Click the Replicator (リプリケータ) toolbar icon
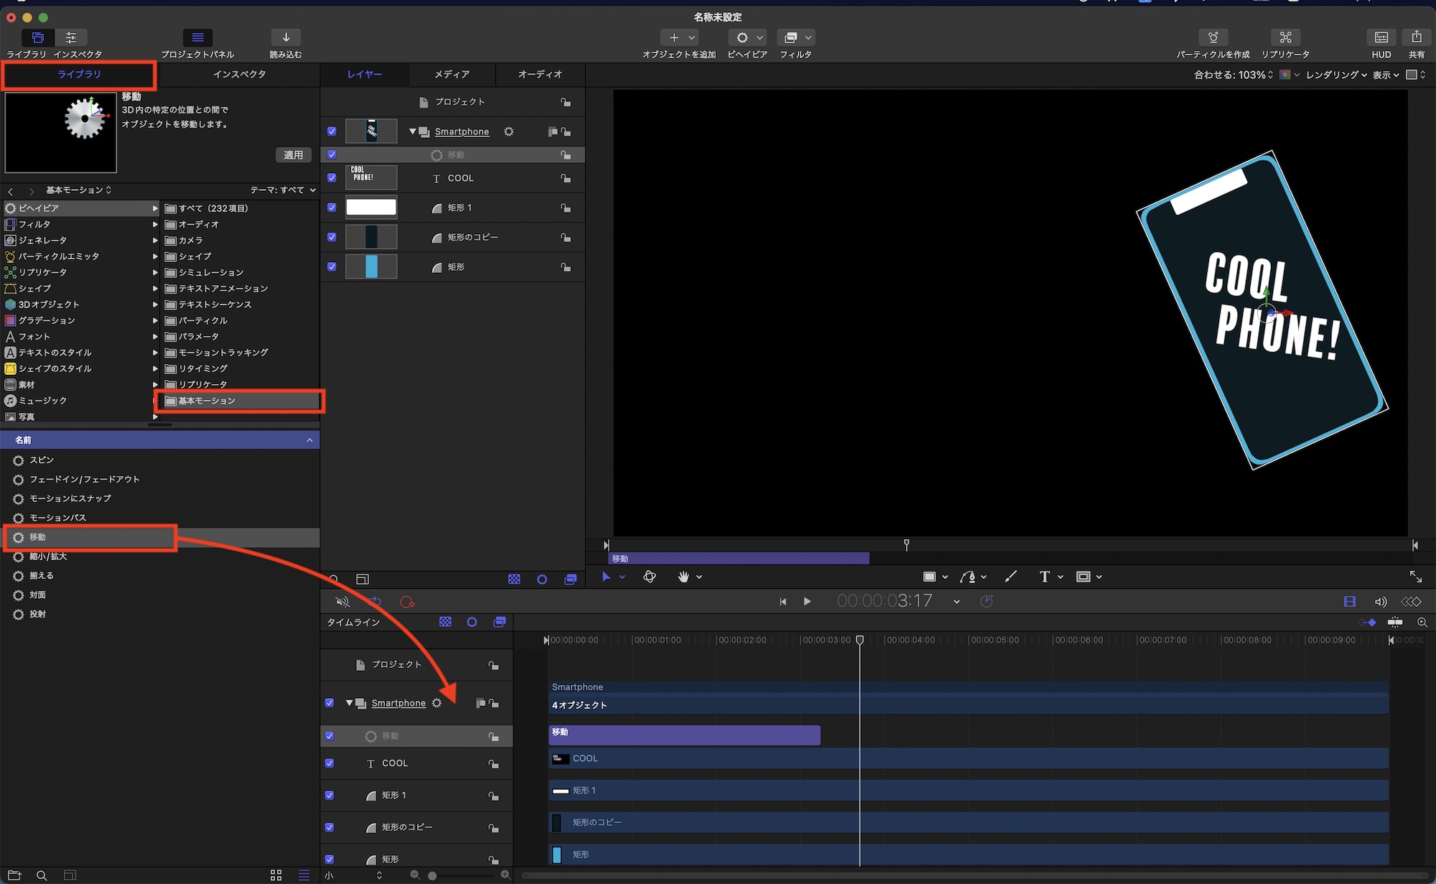1436x884 pixels. coord(1285,37)
